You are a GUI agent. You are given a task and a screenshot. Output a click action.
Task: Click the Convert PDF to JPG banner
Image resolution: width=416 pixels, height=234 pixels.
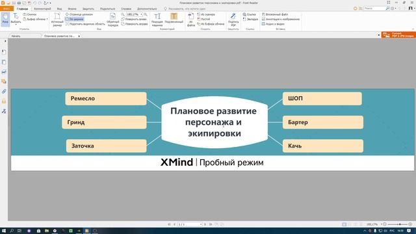click(x=398, y=35)
